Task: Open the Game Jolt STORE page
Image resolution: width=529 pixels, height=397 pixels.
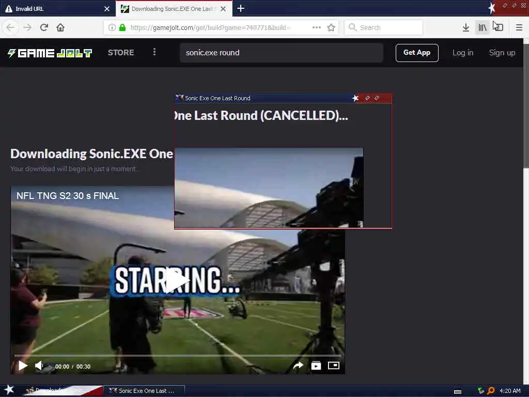Action: (x=121, y=53)
